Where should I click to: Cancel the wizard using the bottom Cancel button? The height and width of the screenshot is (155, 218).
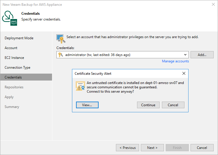click(202, 148)
